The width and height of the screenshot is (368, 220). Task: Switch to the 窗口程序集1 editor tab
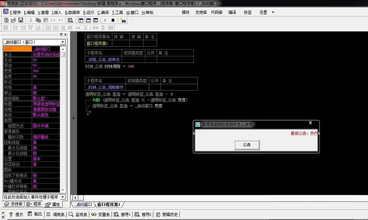109,205
